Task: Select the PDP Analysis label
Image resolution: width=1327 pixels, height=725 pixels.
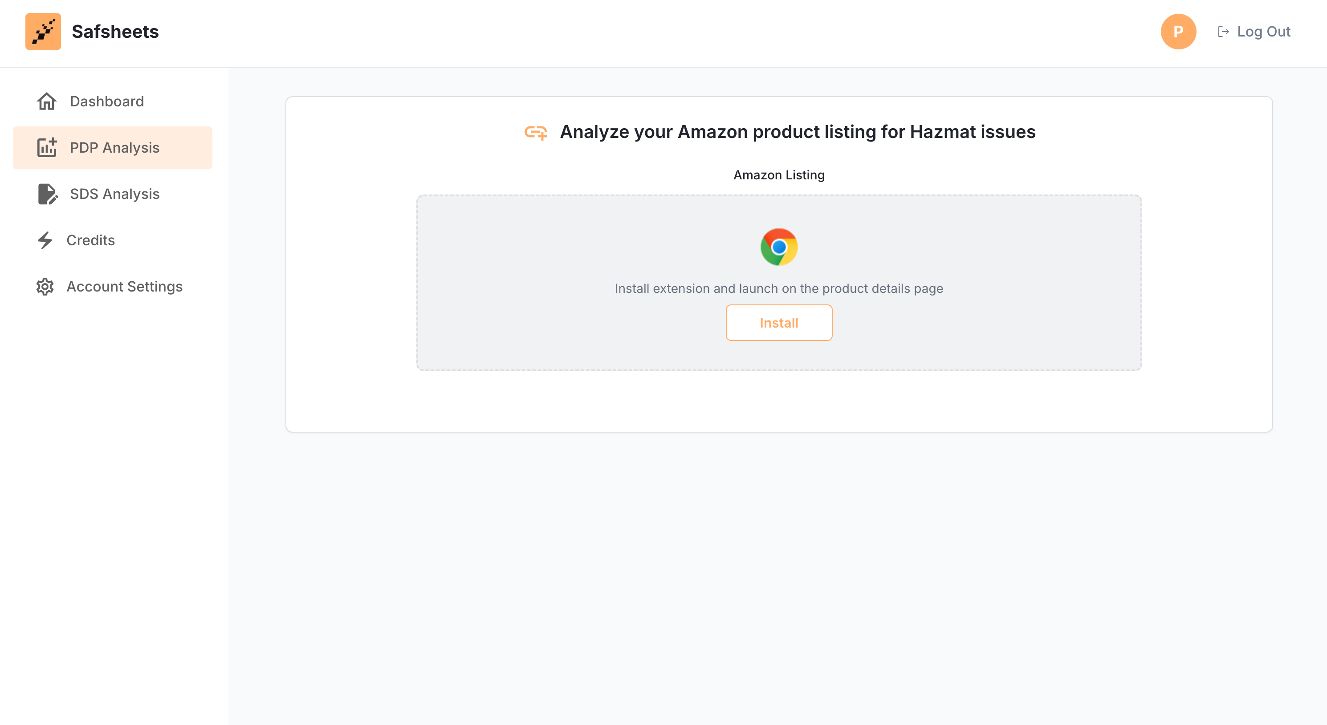Action: 114,148
